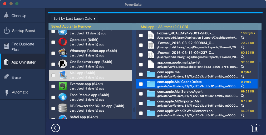Reveal Foxmail_4CAEDA94 file with magnifier icon
266x135 pixels.
[243, 38]
